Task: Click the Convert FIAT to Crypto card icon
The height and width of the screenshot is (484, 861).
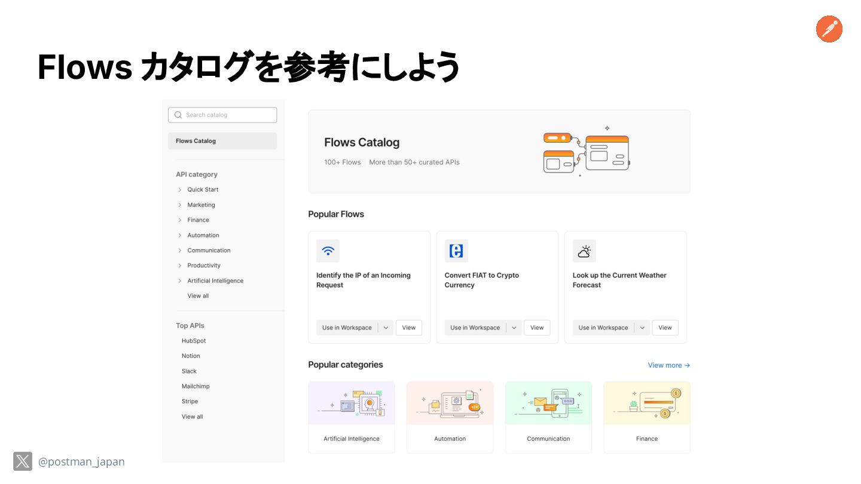Action: pyautogui.click(x=456, y=251)
